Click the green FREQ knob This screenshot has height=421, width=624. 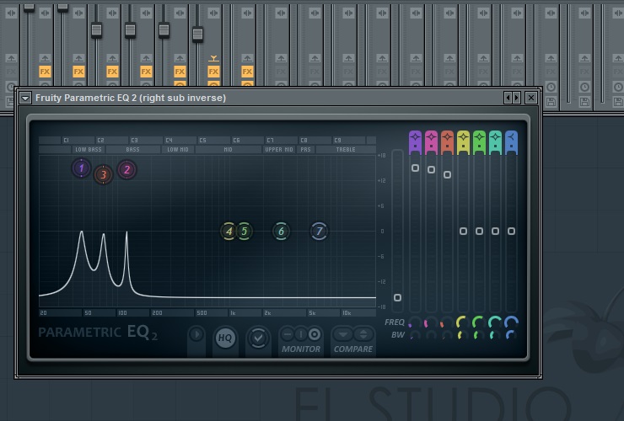pos(479,322)
